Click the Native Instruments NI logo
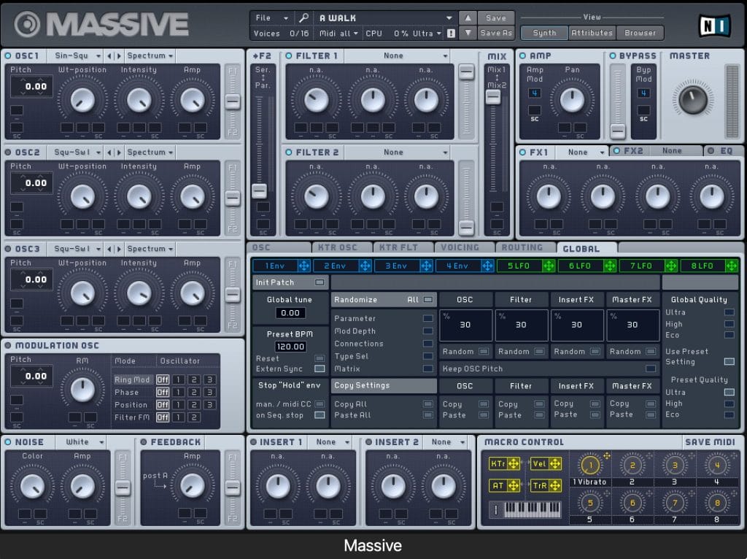Image resolution: width=747 pixels, height=559 pixels. pyautogui.click(x=714, y=26)
